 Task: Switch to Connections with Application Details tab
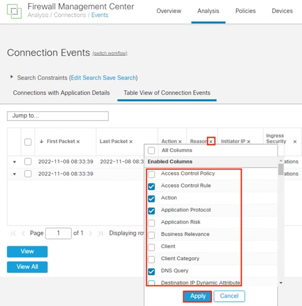(61, 93)
